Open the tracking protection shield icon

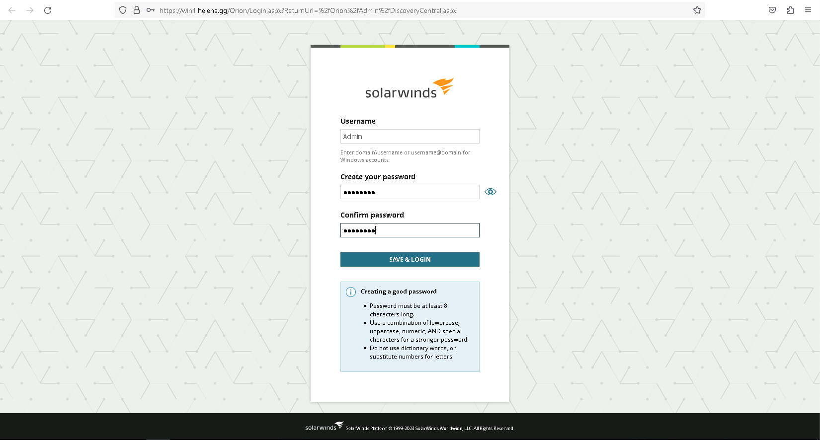click(123, 10)
